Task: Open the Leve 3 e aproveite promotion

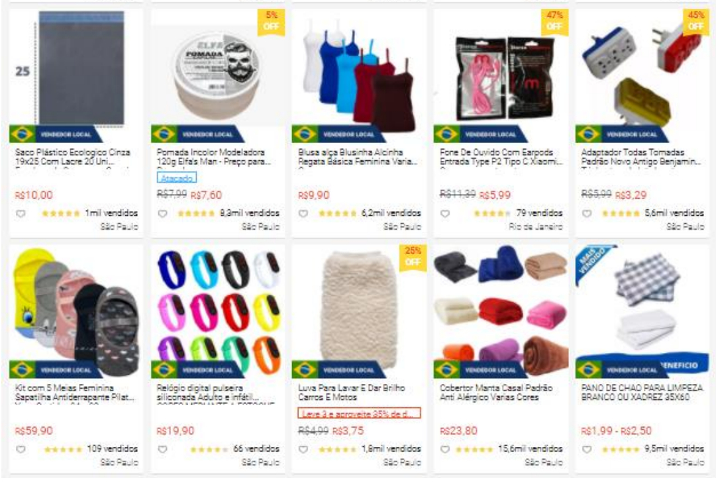Action: coord(359,413)
